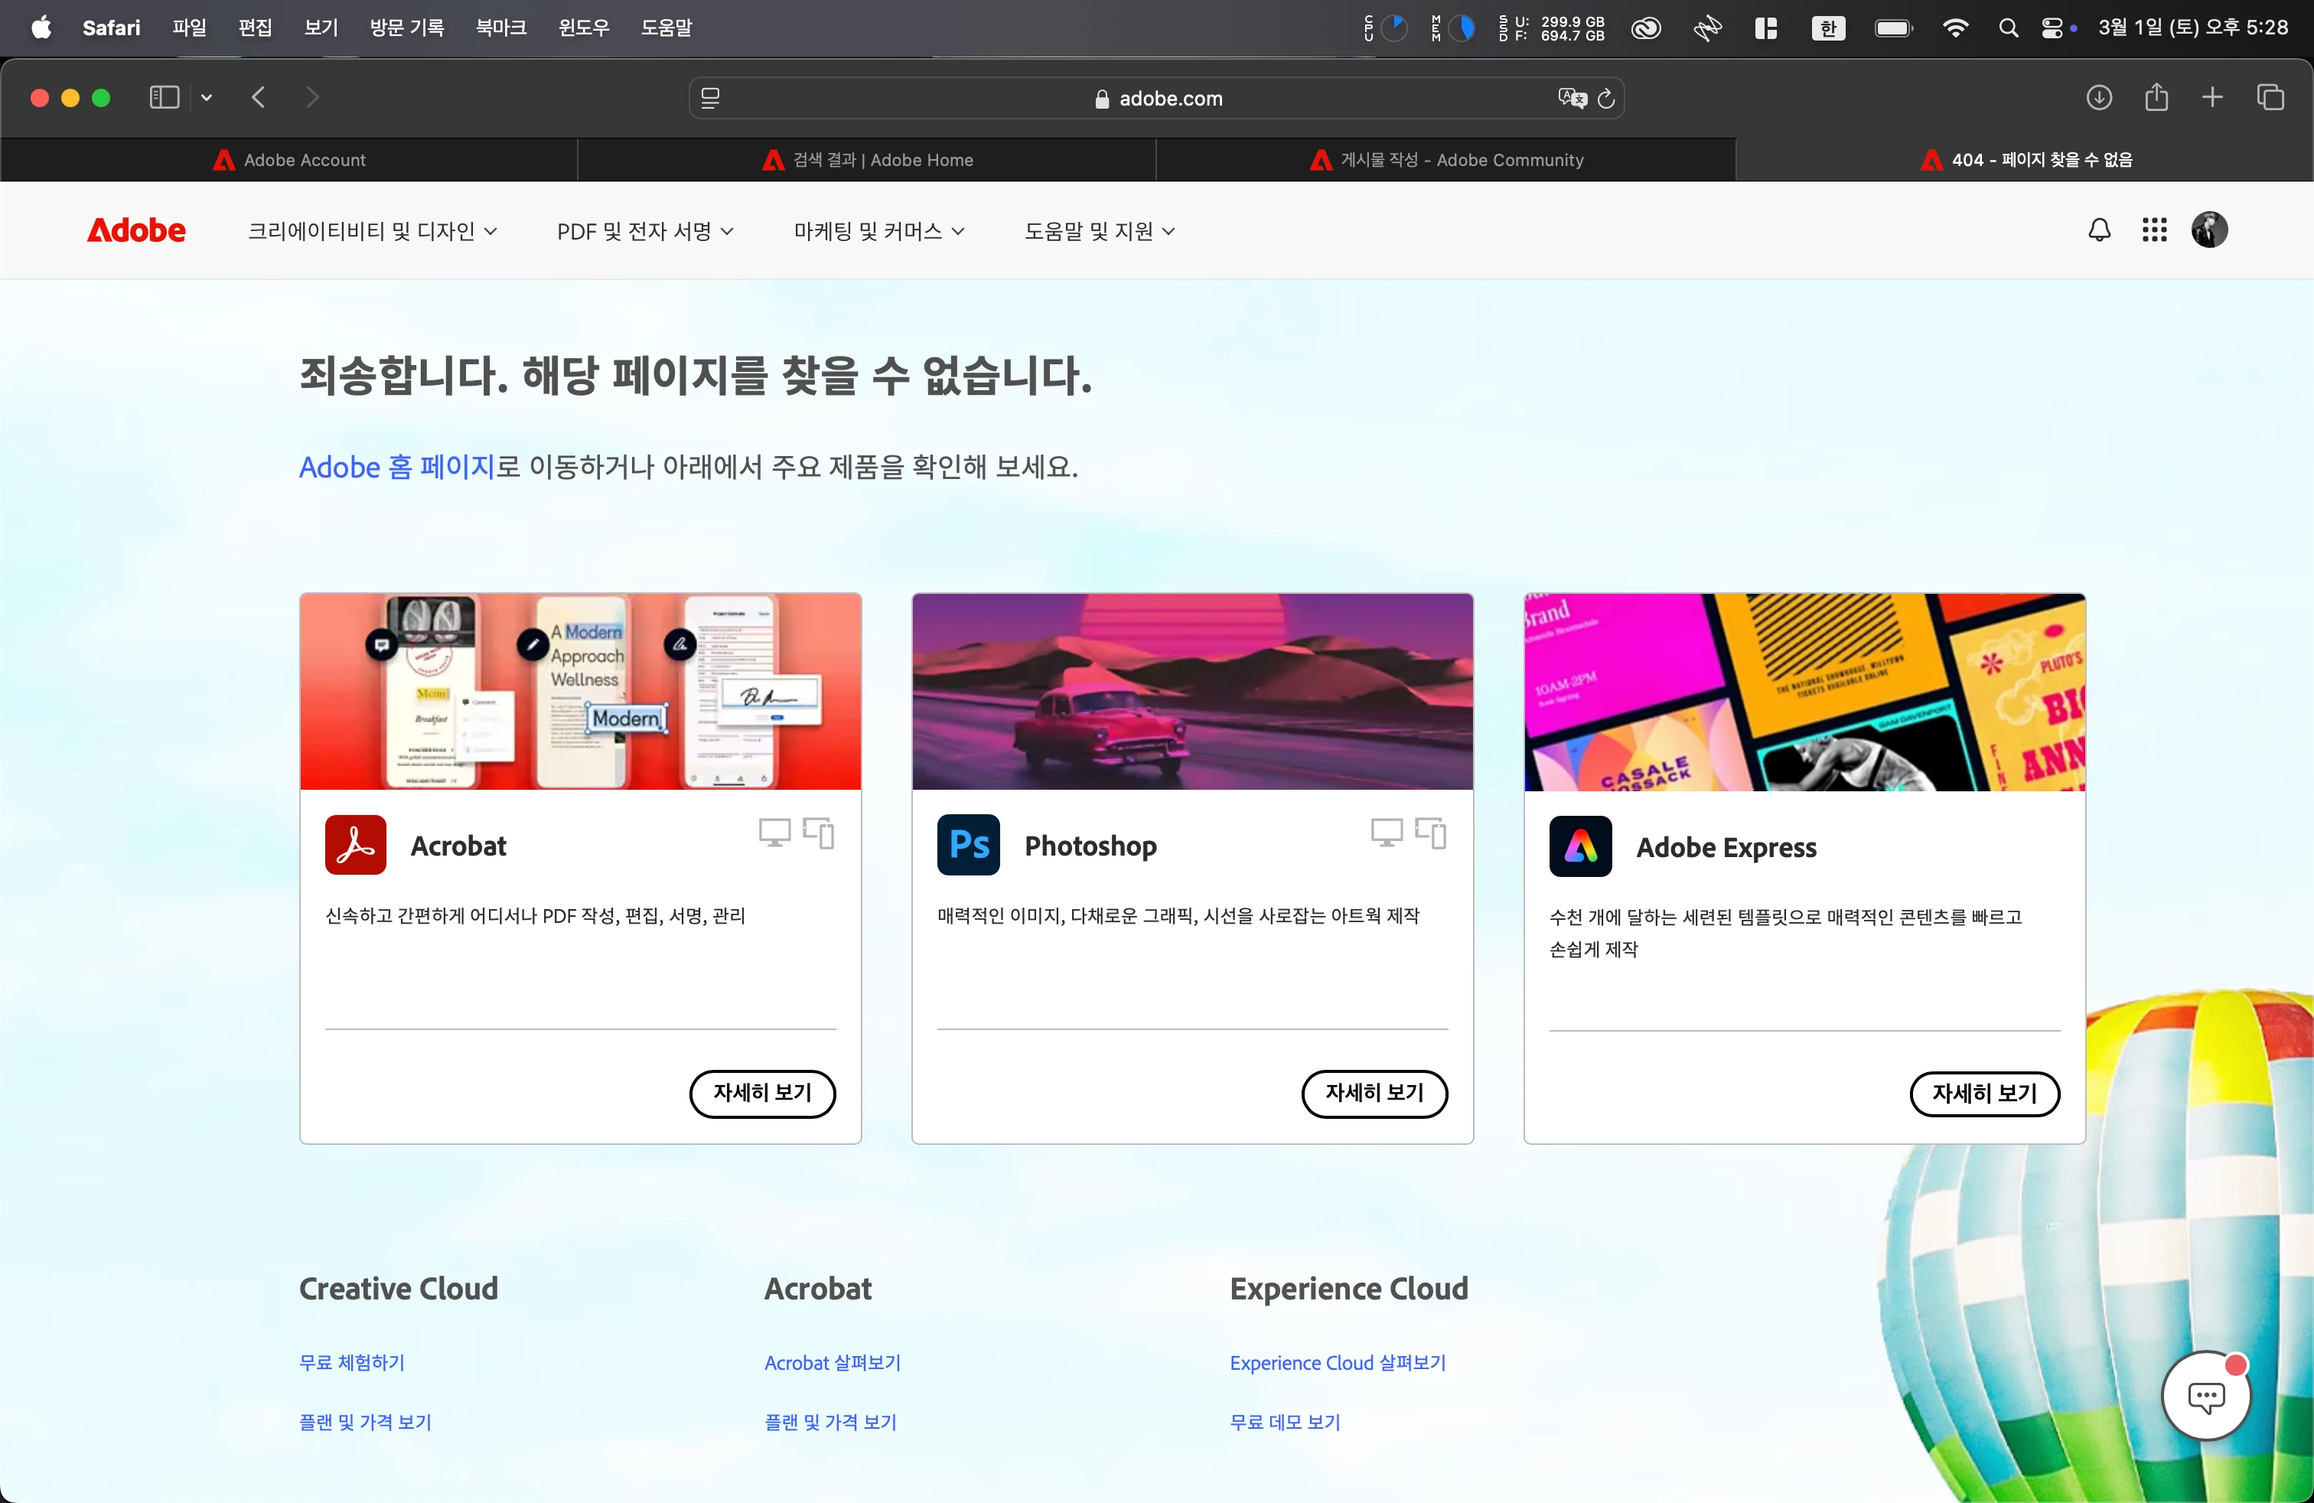2314x1503 pixels.
Task: Open the chat support bubble icon
Action: 2205,1396
